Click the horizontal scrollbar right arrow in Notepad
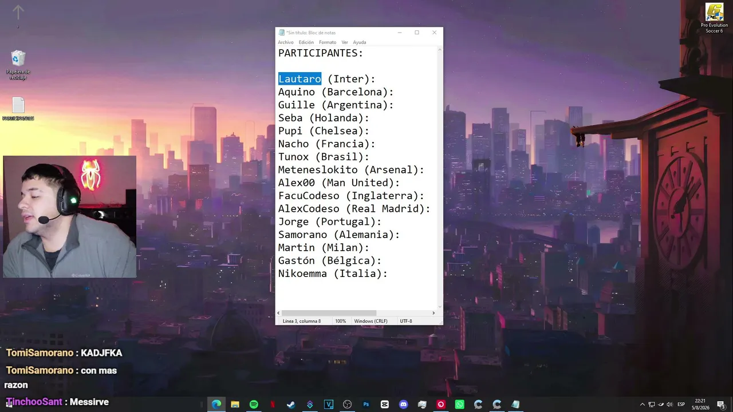733x412 pixels. click(x=434, y=313)
